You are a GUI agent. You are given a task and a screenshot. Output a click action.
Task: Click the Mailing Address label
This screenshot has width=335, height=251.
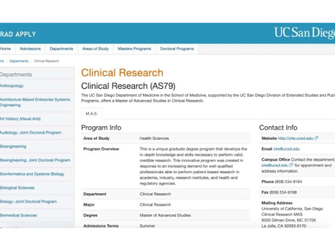(277, 203)
